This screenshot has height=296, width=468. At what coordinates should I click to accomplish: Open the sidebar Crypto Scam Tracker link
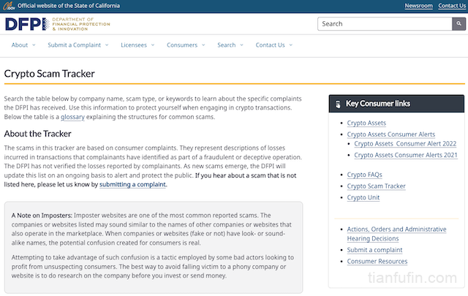point(376,186)
